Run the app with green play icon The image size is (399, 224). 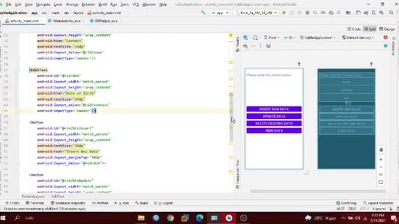coord(284,12)
